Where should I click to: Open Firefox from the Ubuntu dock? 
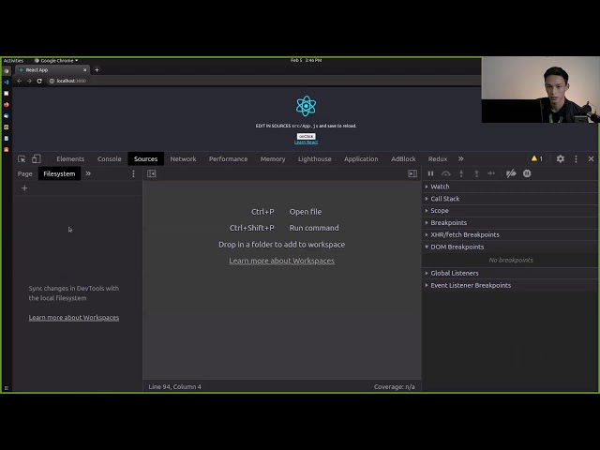(7, 104)
